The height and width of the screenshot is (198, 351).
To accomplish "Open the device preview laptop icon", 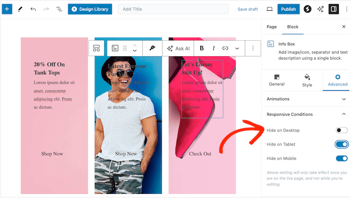I will [269, 9].
